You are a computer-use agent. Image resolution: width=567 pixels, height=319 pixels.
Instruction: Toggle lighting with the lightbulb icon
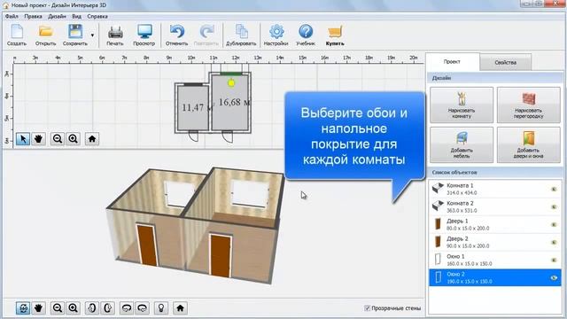[161, 308]
